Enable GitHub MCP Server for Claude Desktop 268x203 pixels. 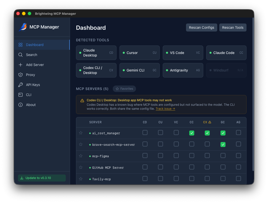[x=145, y=167]
